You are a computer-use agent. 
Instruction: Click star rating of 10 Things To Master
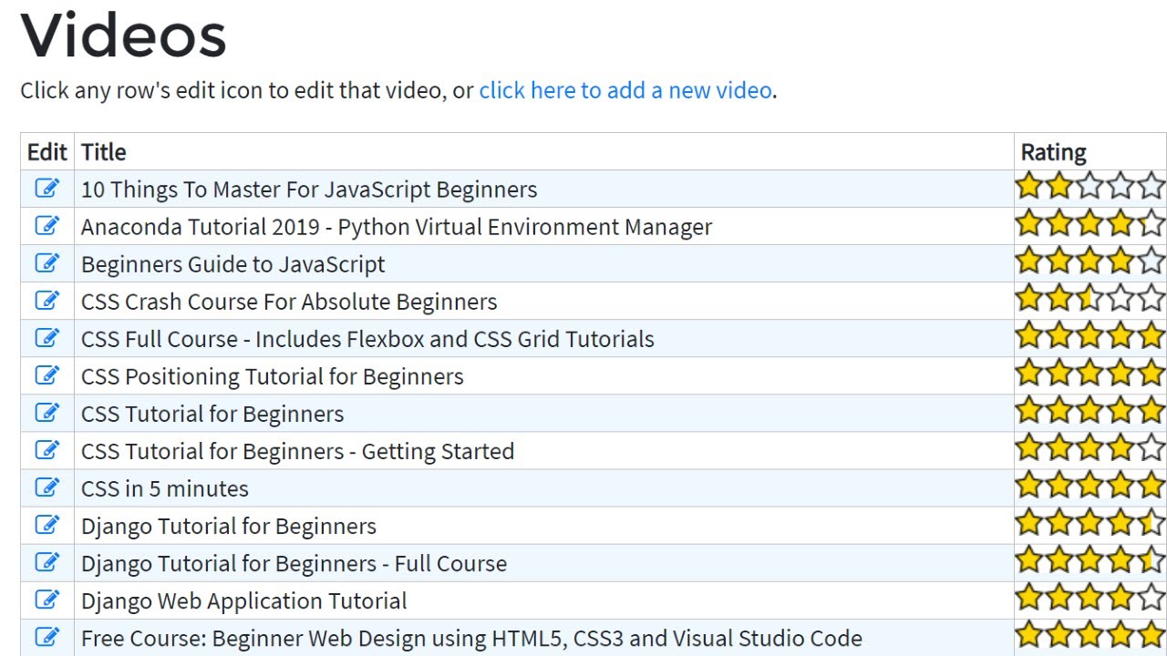(1090, 186)
